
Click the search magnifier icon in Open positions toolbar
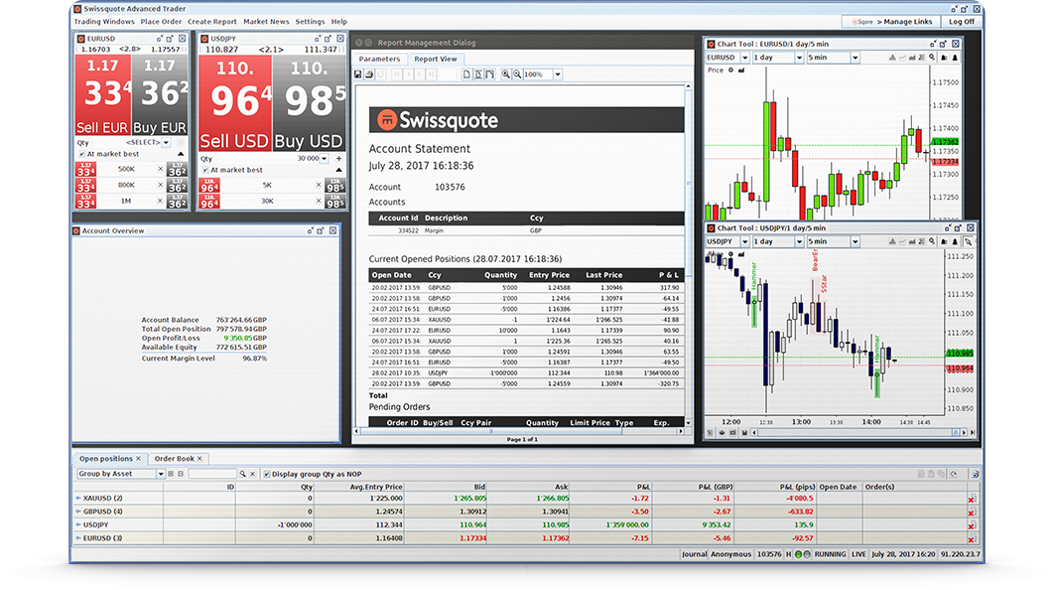click(243, 474)
